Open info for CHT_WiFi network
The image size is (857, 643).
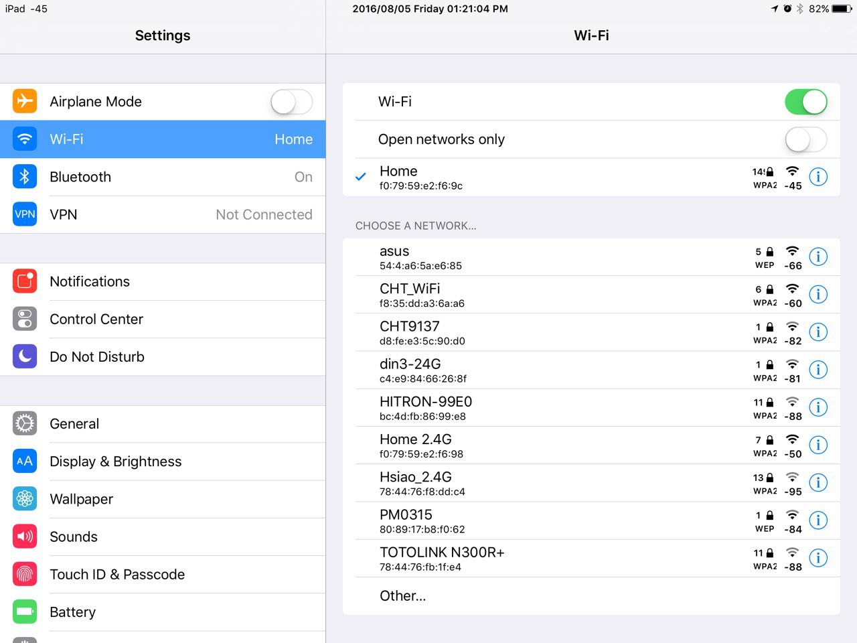tap(818, 294)
